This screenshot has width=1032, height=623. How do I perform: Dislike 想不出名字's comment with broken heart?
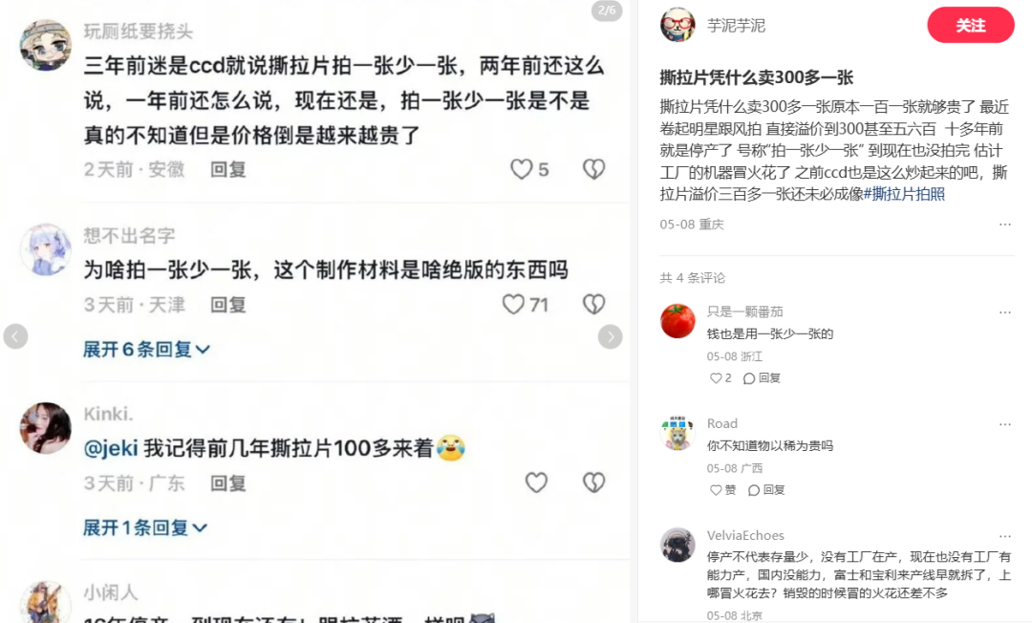click(593, 304)
